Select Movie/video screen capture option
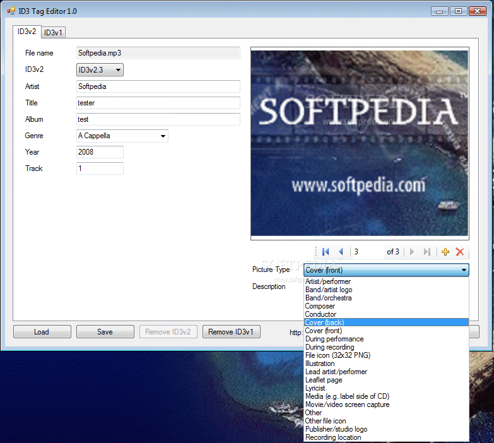This screenshot has height=443, width=494. pos(386,405)
